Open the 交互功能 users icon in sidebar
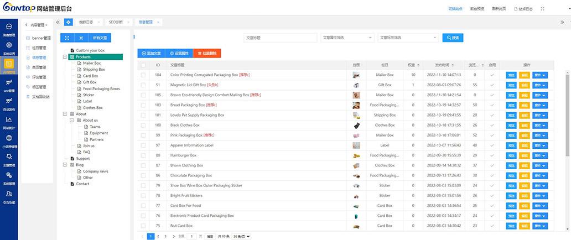 [9, 194]
